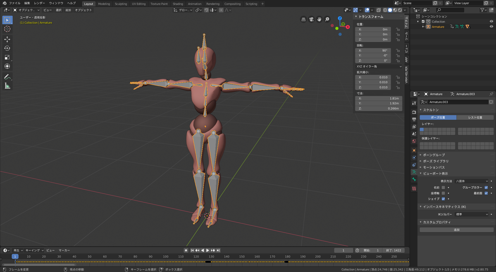Hide the Armature in outliner
Screen dimensions: 496x272
pyautogui.click(x=491, y=27)
